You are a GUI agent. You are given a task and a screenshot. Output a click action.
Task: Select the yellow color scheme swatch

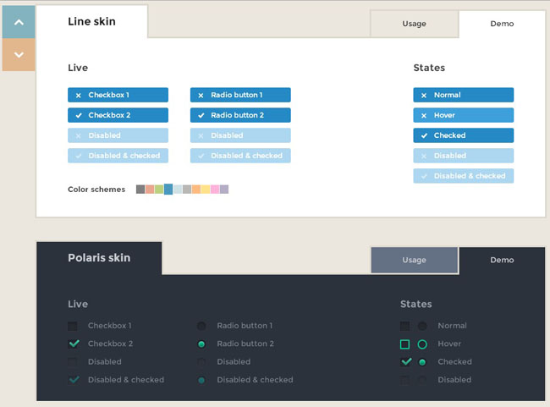[206, 190]
